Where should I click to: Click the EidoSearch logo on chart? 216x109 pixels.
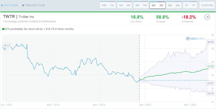click(x=195, y=39)
